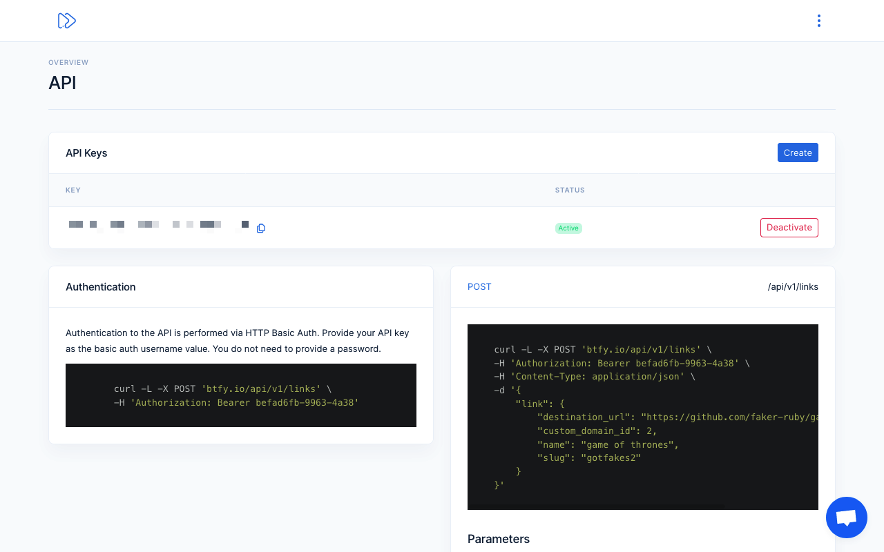
Task: Click the API Keys card title
Action: (86, 153)
